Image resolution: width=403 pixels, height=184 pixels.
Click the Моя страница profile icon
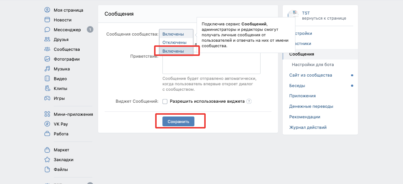47,10
